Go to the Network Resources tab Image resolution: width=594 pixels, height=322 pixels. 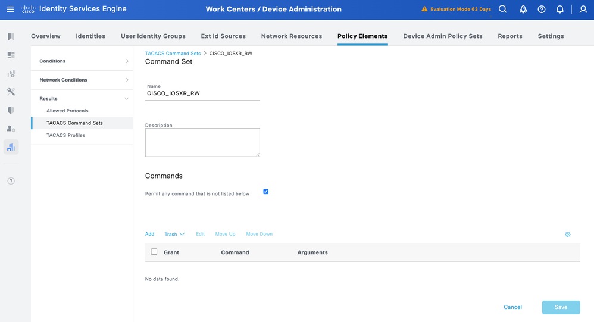(292, 36)
